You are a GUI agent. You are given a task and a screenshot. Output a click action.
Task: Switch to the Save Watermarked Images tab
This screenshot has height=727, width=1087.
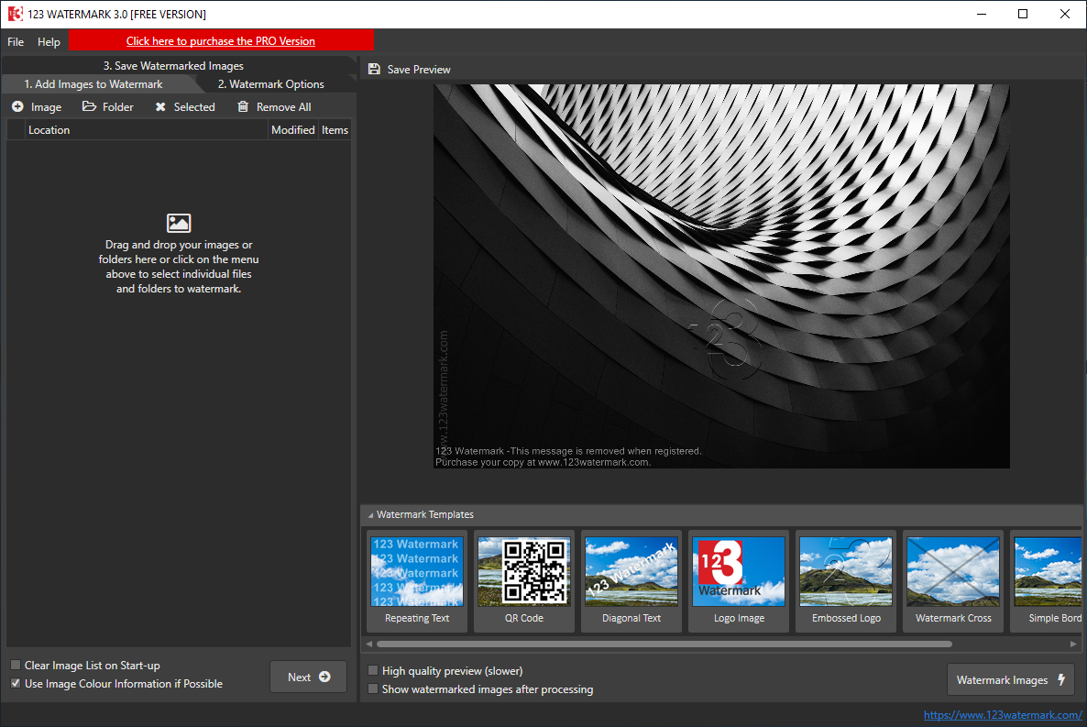173,65
